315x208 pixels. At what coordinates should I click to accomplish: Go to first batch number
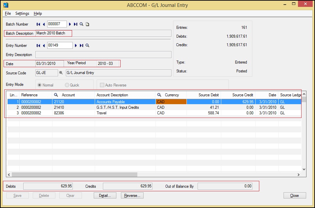[38, 24]
